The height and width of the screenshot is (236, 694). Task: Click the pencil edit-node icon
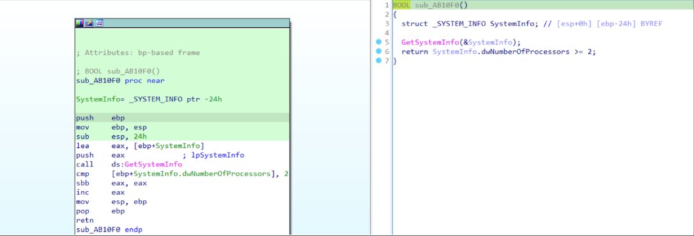click(89, 23)
